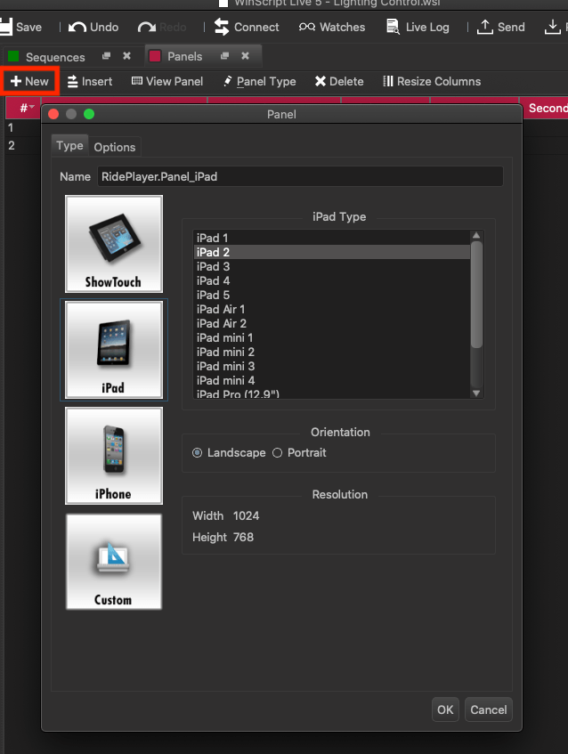Select iPad 2 in the list
The image size is (568, 754).
(332, 252)
